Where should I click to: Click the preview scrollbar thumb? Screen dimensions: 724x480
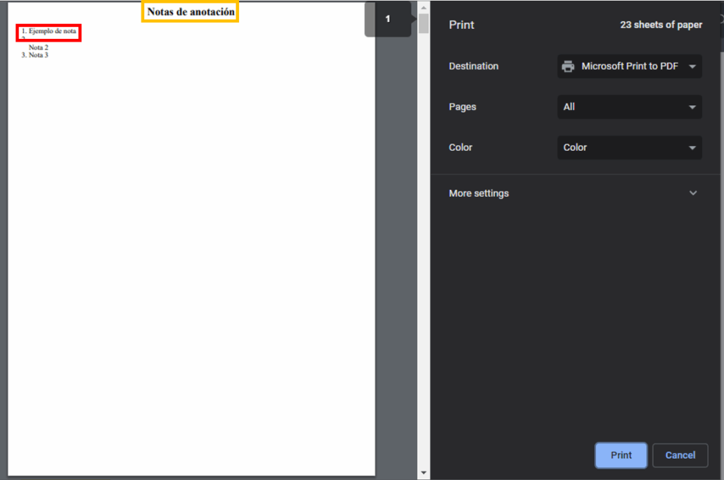[424, 24]
